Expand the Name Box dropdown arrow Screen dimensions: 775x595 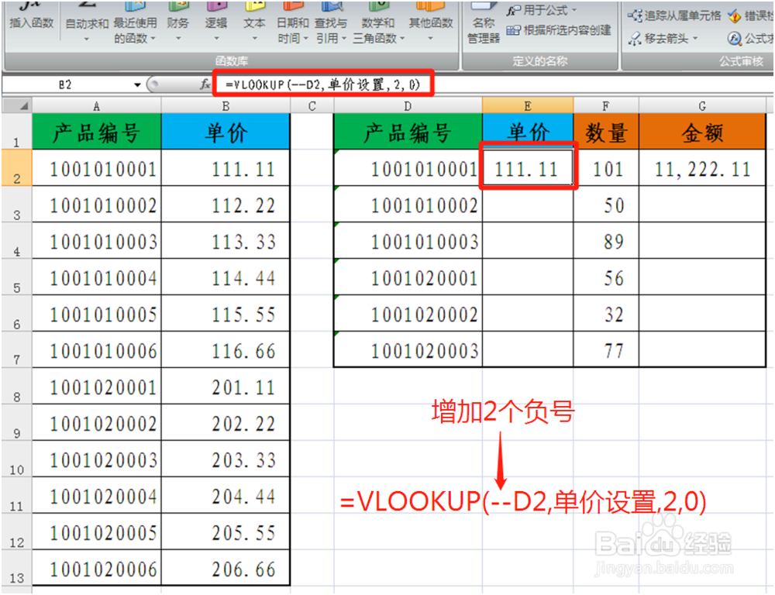coord(136,83)
